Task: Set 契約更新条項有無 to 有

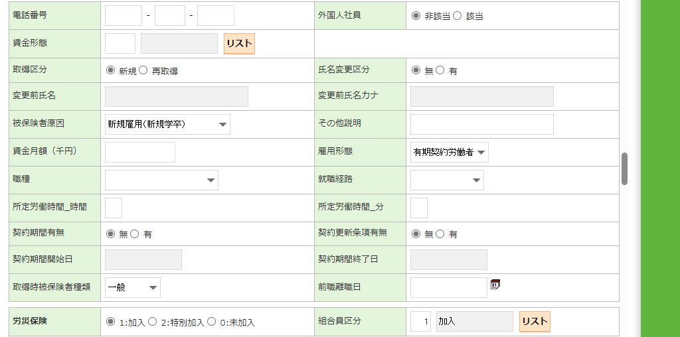Action: [440, 234]
